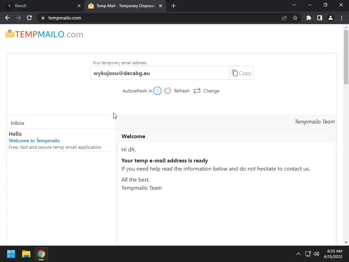The image size is (349, 262).
Task: Open the Chrome profile menu
Action: [x=331, y=18]
